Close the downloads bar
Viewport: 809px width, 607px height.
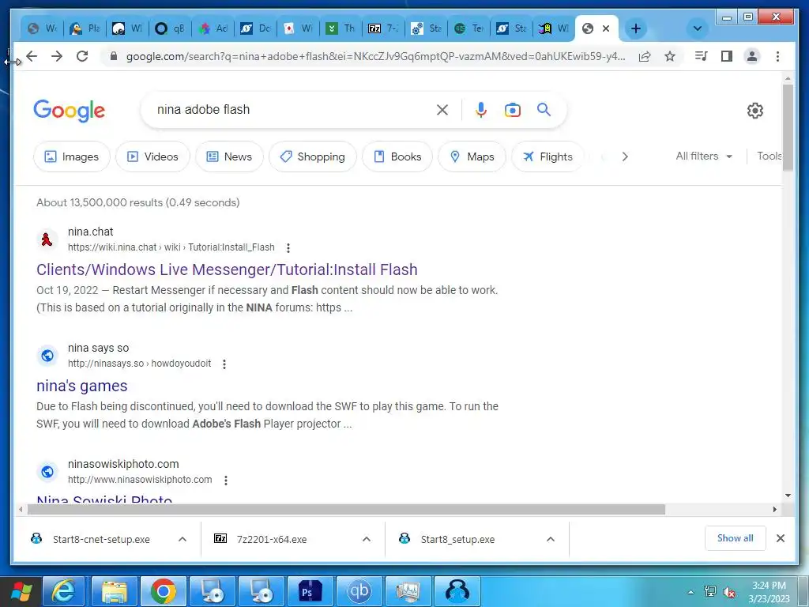[x=780, y=538]
